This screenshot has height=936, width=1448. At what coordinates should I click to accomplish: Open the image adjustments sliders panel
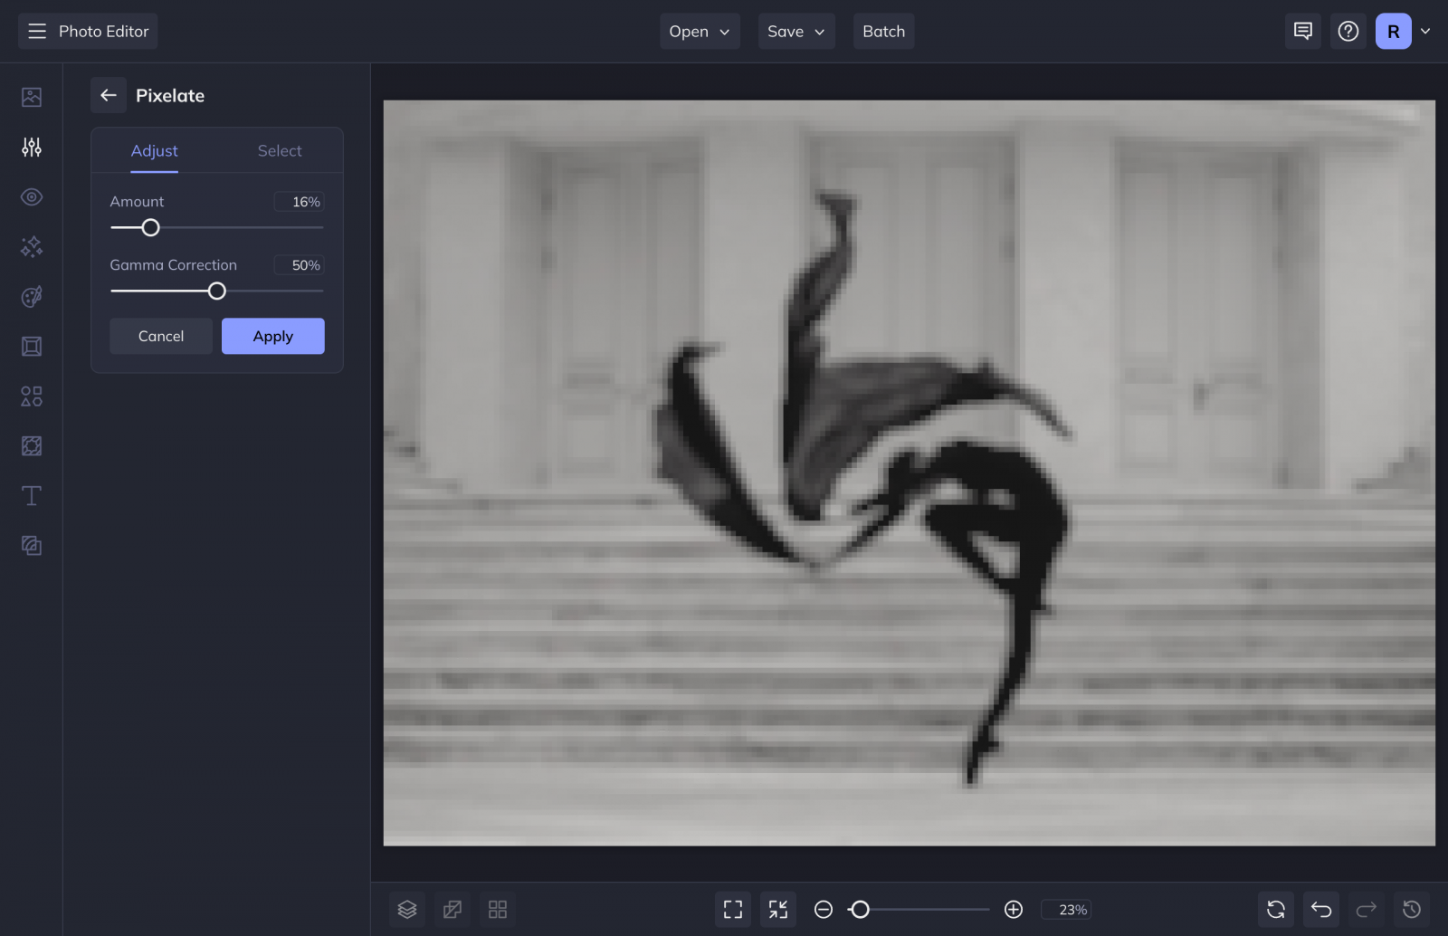point(31,147)
